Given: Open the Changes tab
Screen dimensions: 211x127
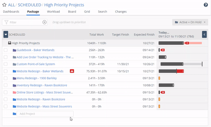Looking at the screenshot, I should coord(121,12).
